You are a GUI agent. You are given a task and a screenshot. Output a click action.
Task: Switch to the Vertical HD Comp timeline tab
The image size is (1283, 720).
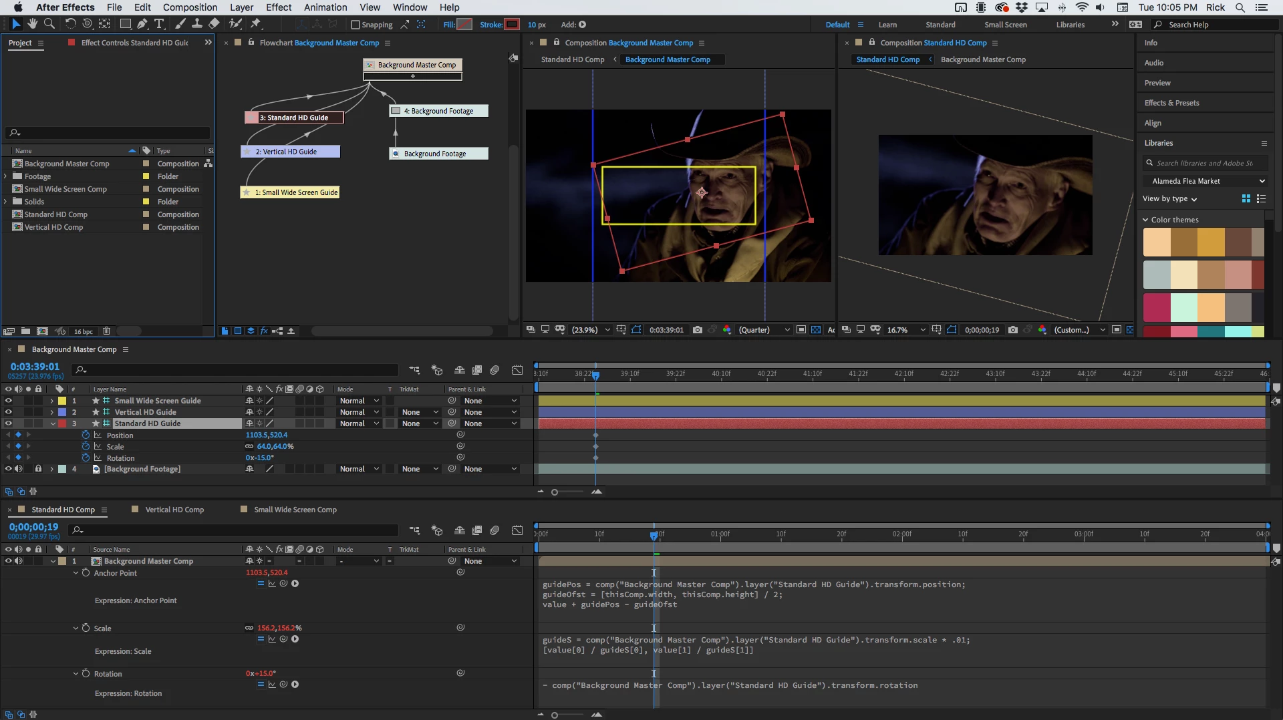point(174,510)
